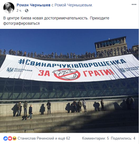Click the crossed-out pig emblem on banner

pyautogui.click(x=67, y=74)
